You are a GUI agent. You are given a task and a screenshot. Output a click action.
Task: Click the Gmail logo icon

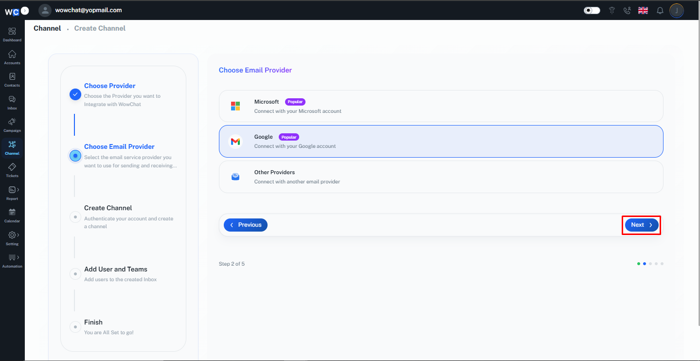click(235, 142)
